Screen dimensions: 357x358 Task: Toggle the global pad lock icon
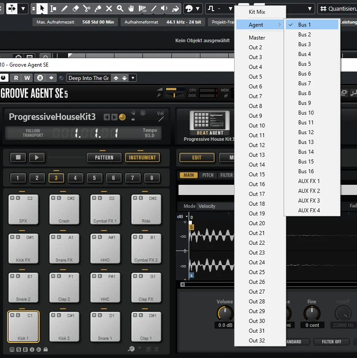pyautogui.click(x=45, y=349)
